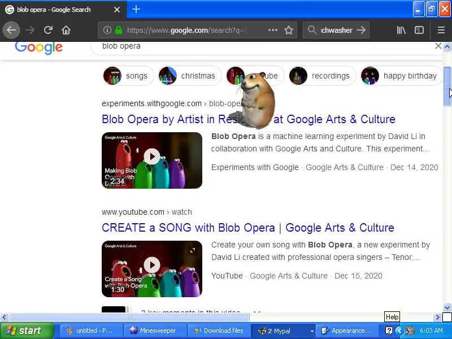Click the search magnifier icon in toolbar

(x=312, y=30)
